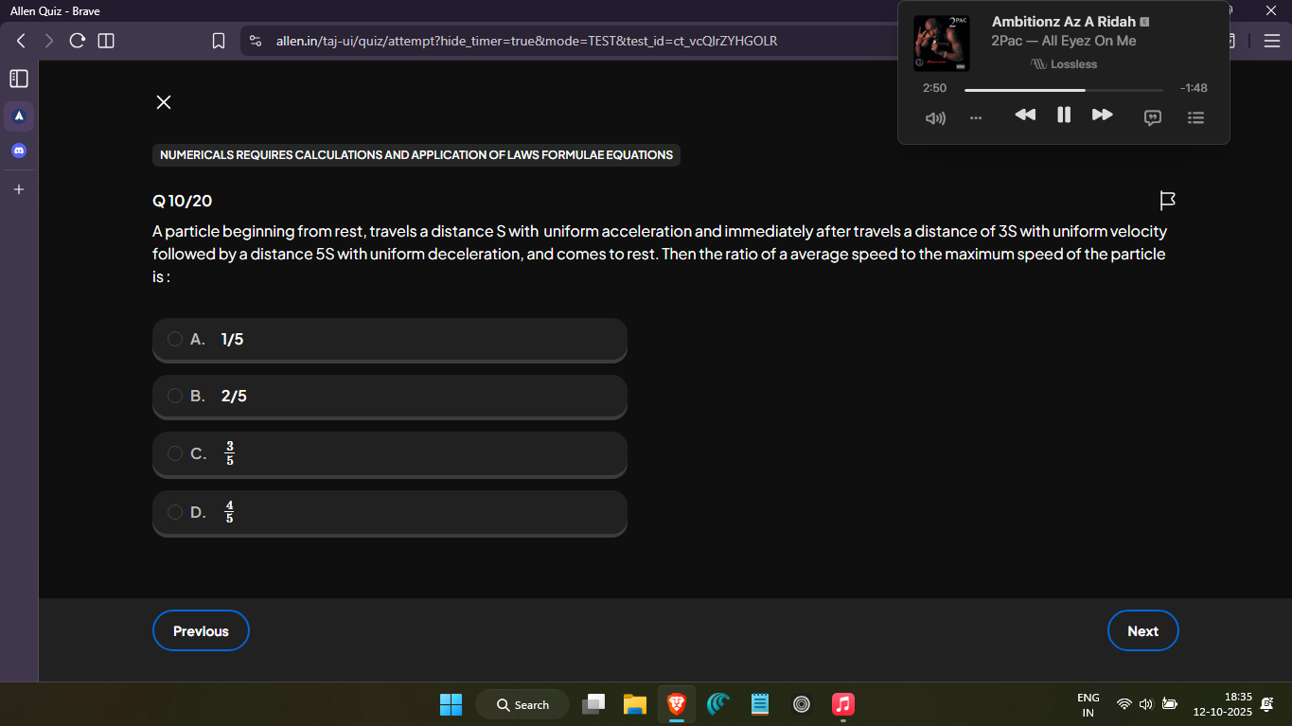1292x726 pixels.
Task: Select option B: 2/5
Action: tap(390, 397)
